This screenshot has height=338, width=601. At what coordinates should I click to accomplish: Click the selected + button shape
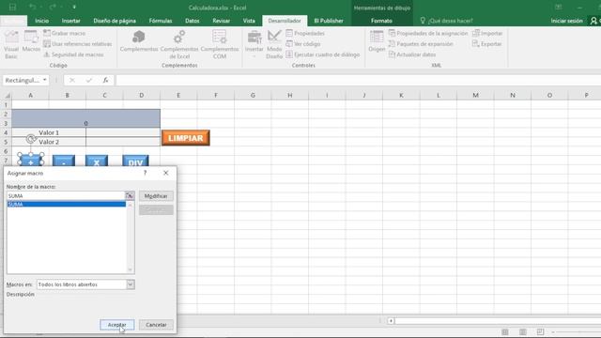coord(31,161)
